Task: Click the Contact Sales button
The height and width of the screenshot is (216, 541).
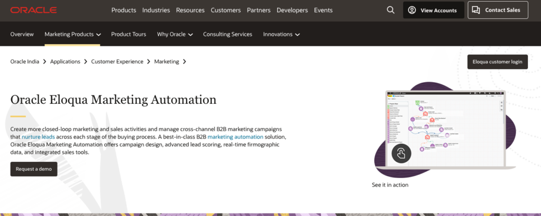Action: pyautogui.click(x=498, y=10)
